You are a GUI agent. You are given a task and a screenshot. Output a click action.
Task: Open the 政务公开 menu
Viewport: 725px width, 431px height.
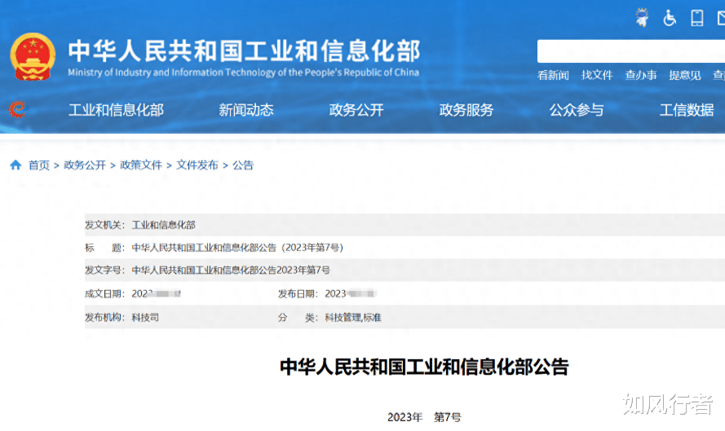[356, 110]
